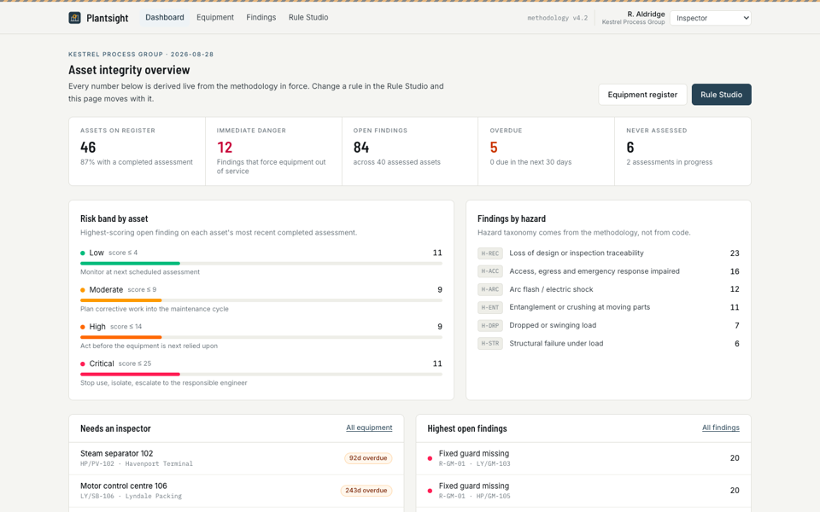Click the red Critical band dot
This screenshot has width=820, height=512.
(x=83, y=364)
